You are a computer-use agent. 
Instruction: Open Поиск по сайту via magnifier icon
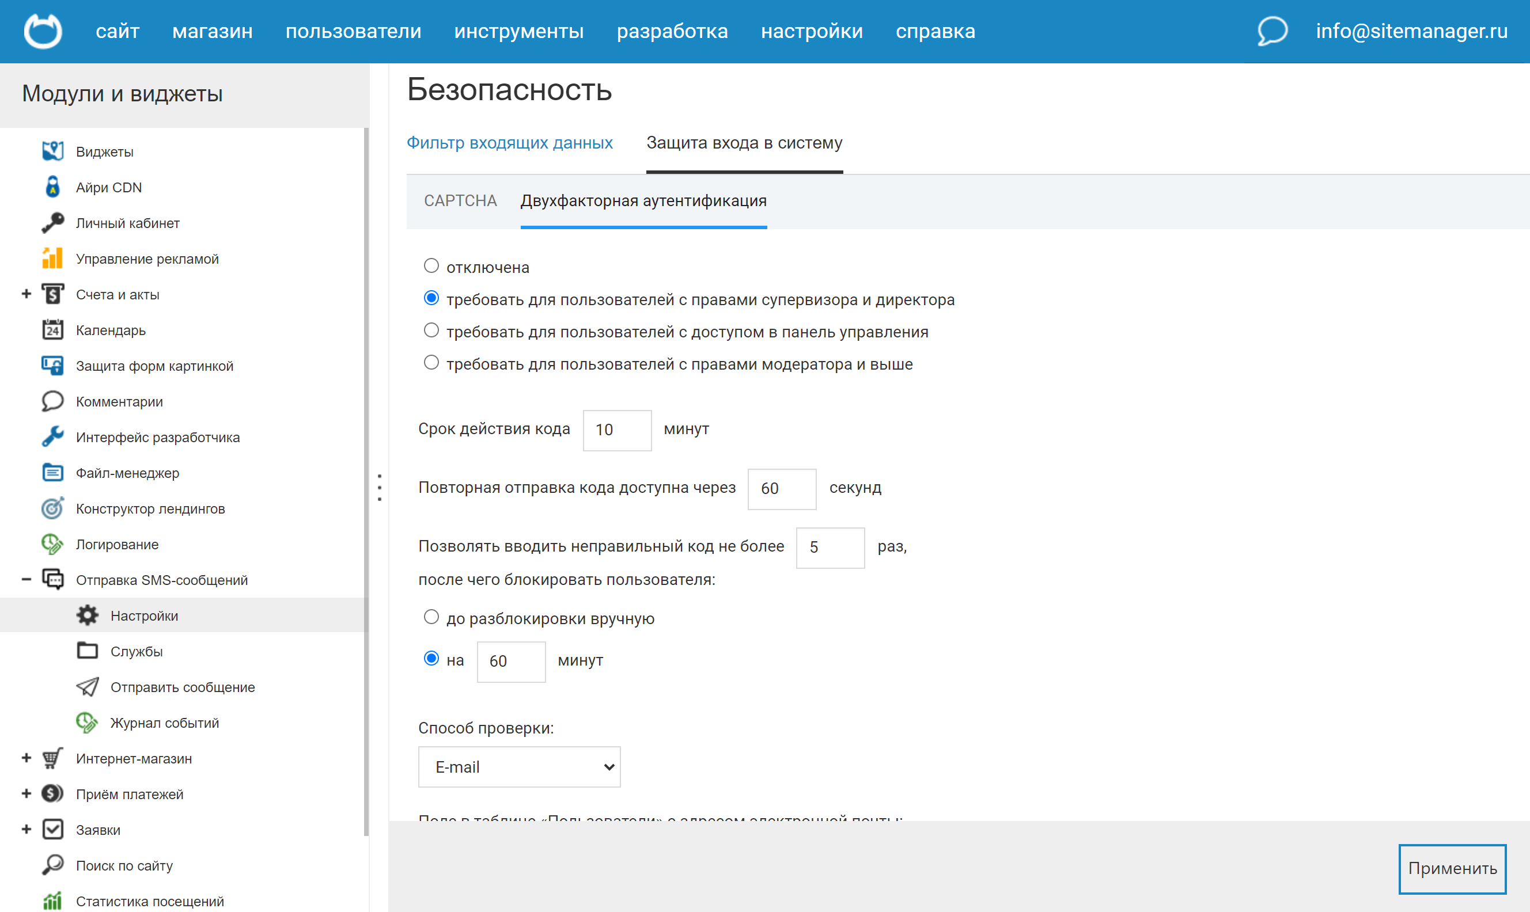[x=52, y=865]
